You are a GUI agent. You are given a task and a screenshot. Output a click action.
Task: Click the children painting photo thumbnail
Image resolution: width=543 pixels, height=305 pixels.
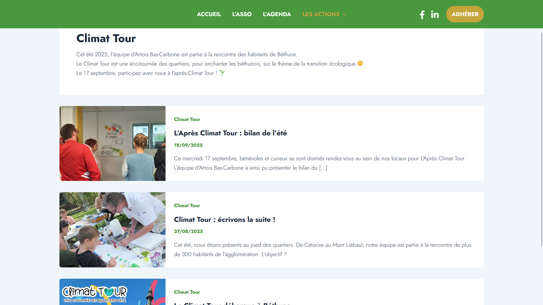click(x=112, y=230)
